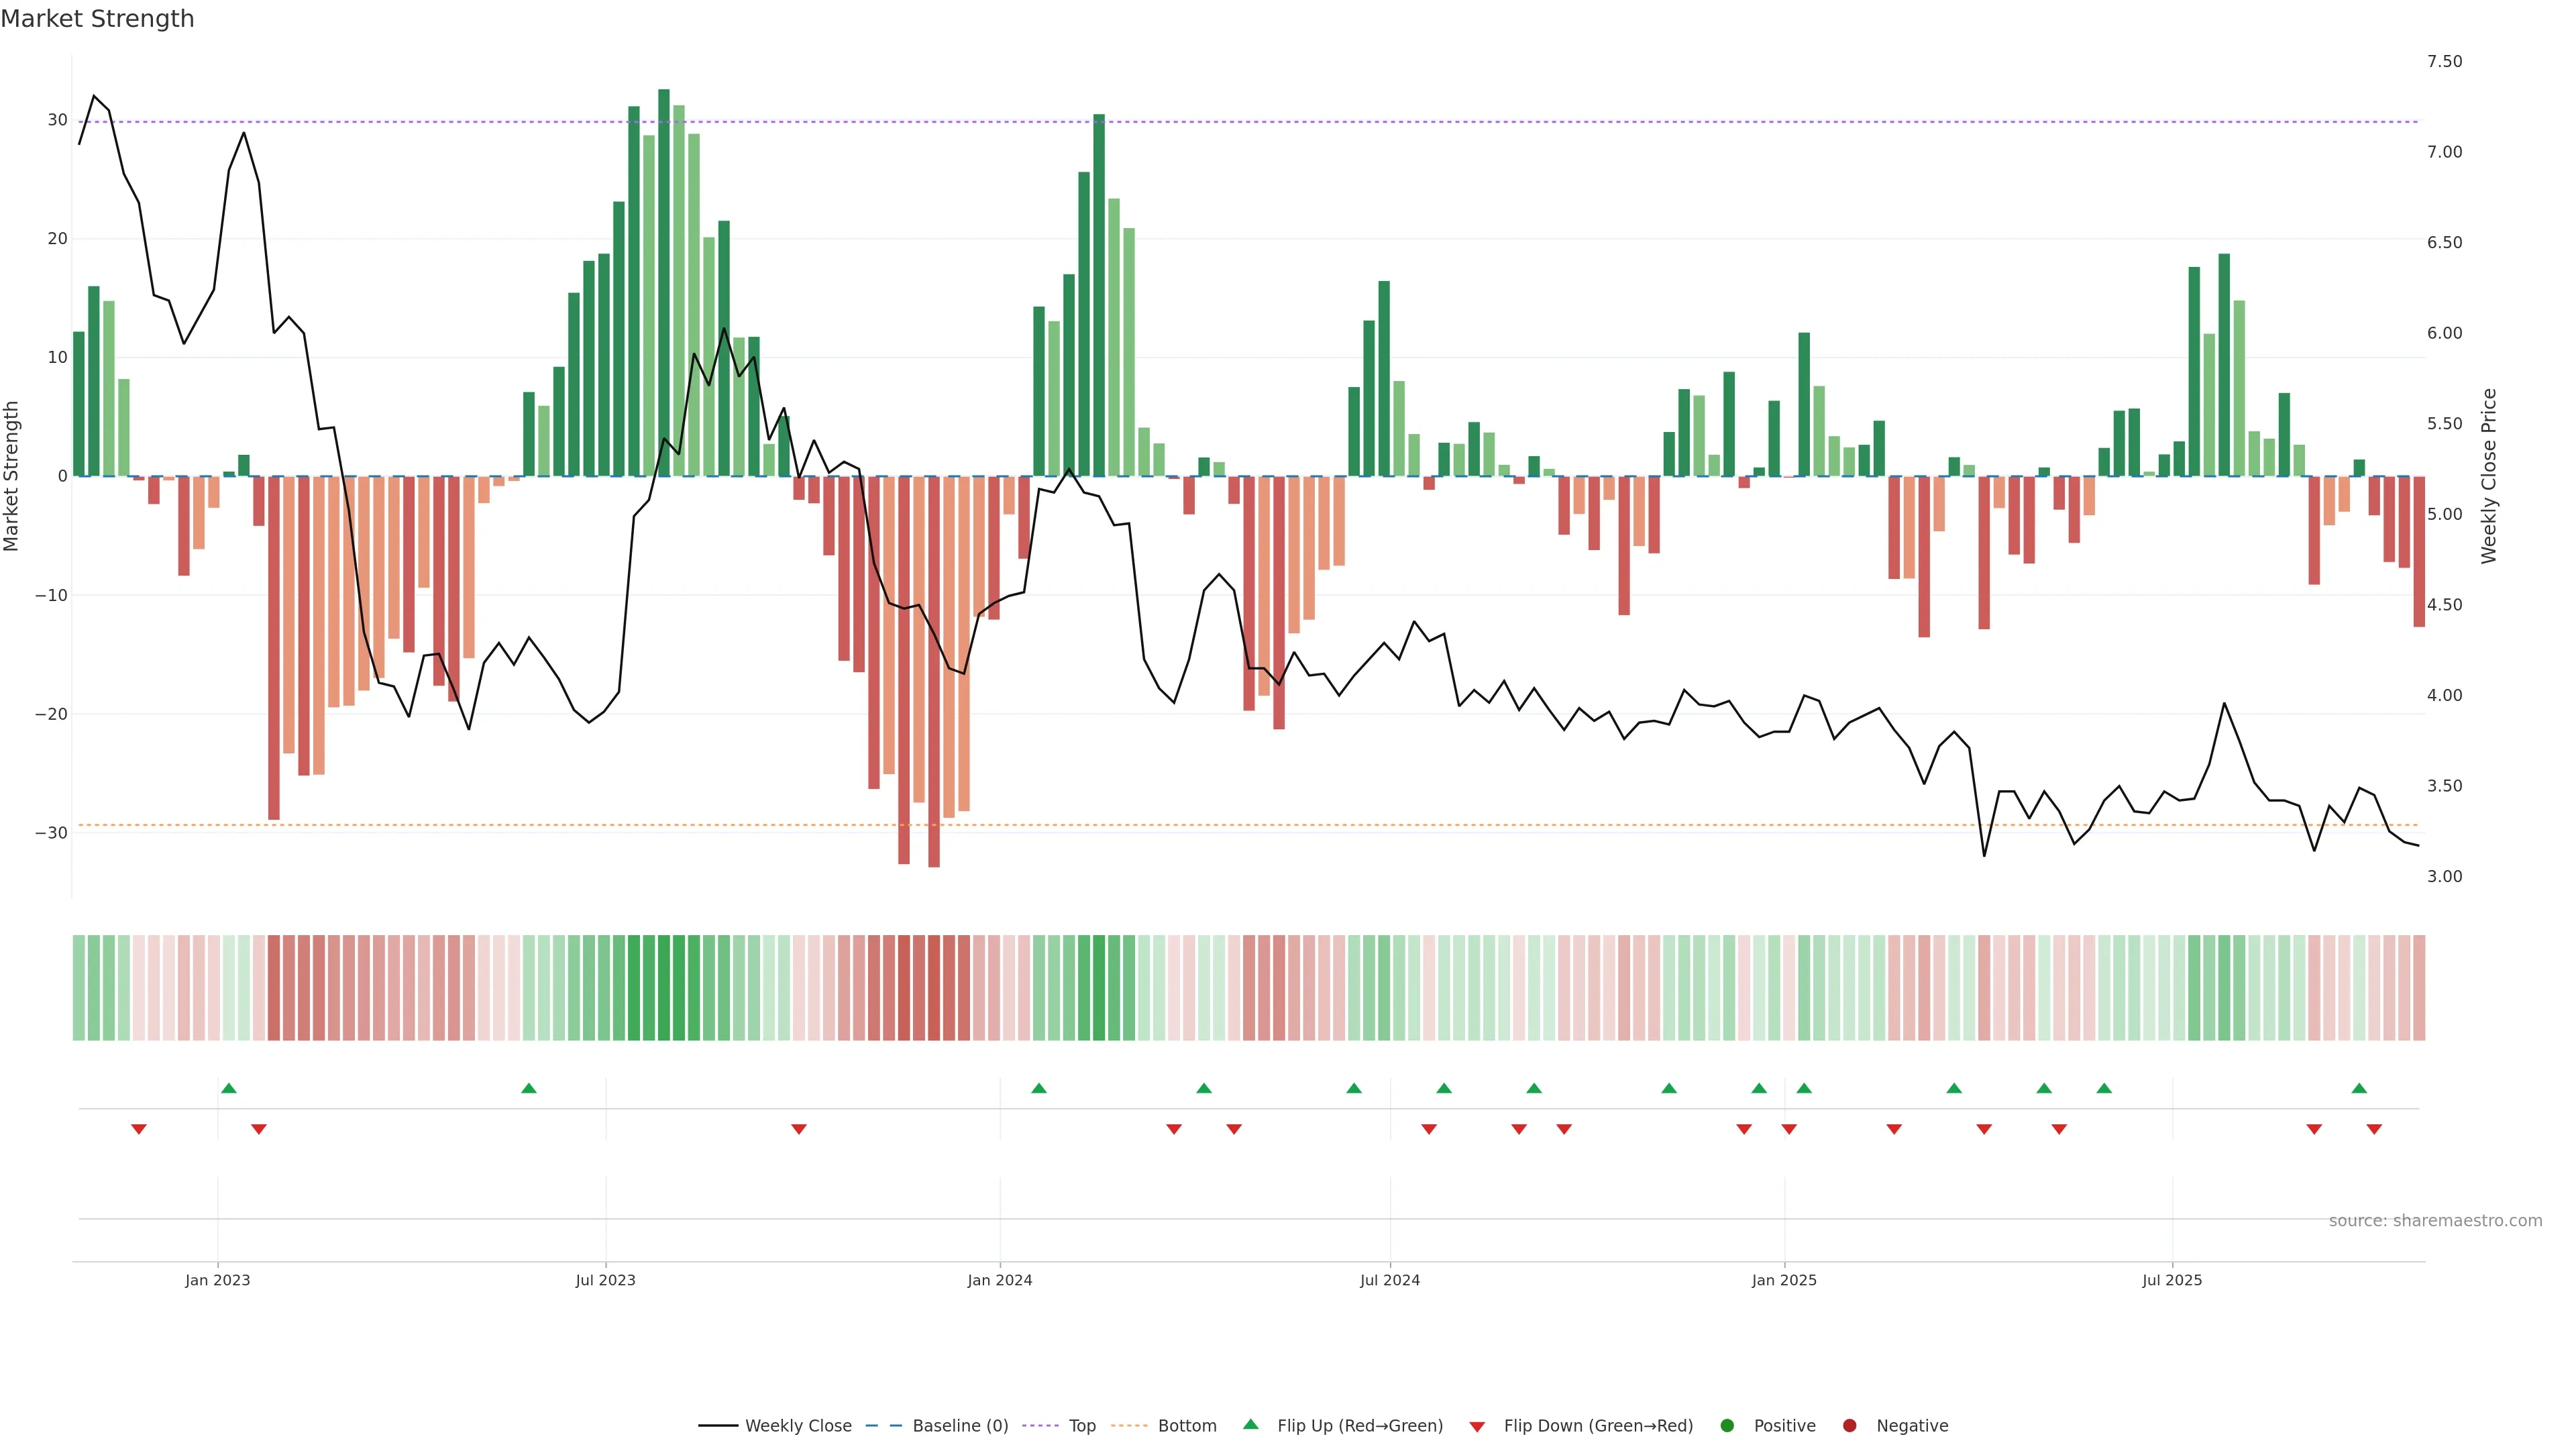The width and height of the screenshot is (2576, 1449).
Task: Select the first red flip-down triangle marker
Action: click(x=139, y=1129)
